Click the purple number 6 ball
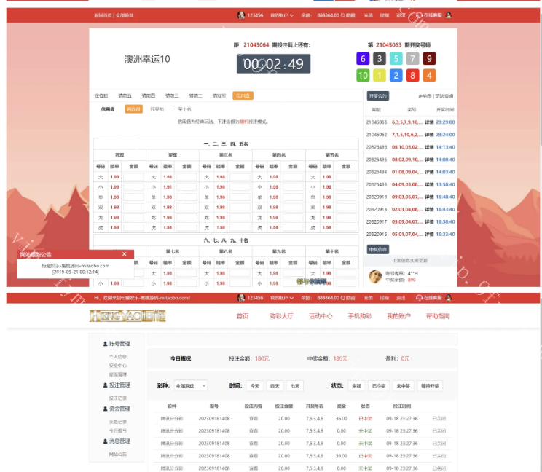 [x=362, y=59]
